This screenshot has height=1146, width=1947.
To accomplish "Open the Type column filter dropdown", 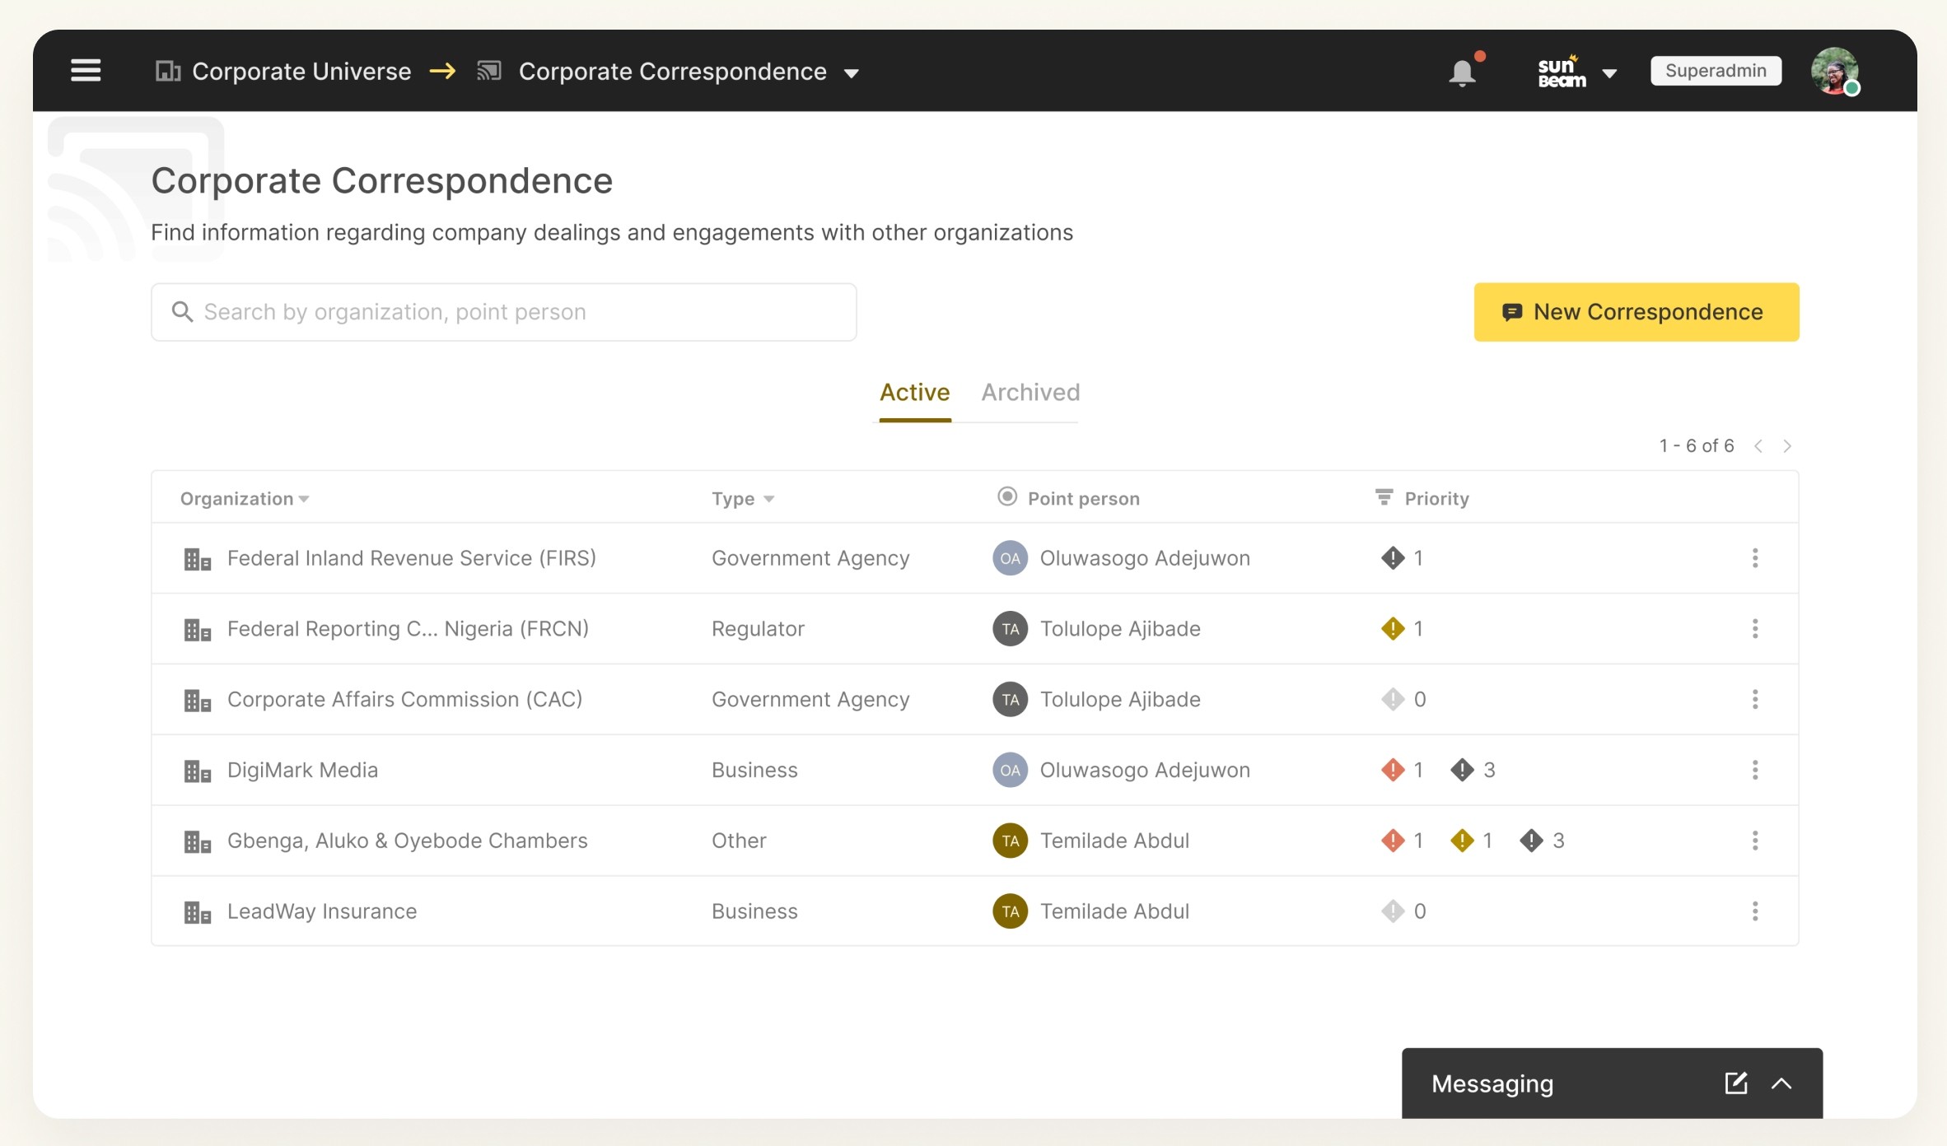I will pos(768,499).
